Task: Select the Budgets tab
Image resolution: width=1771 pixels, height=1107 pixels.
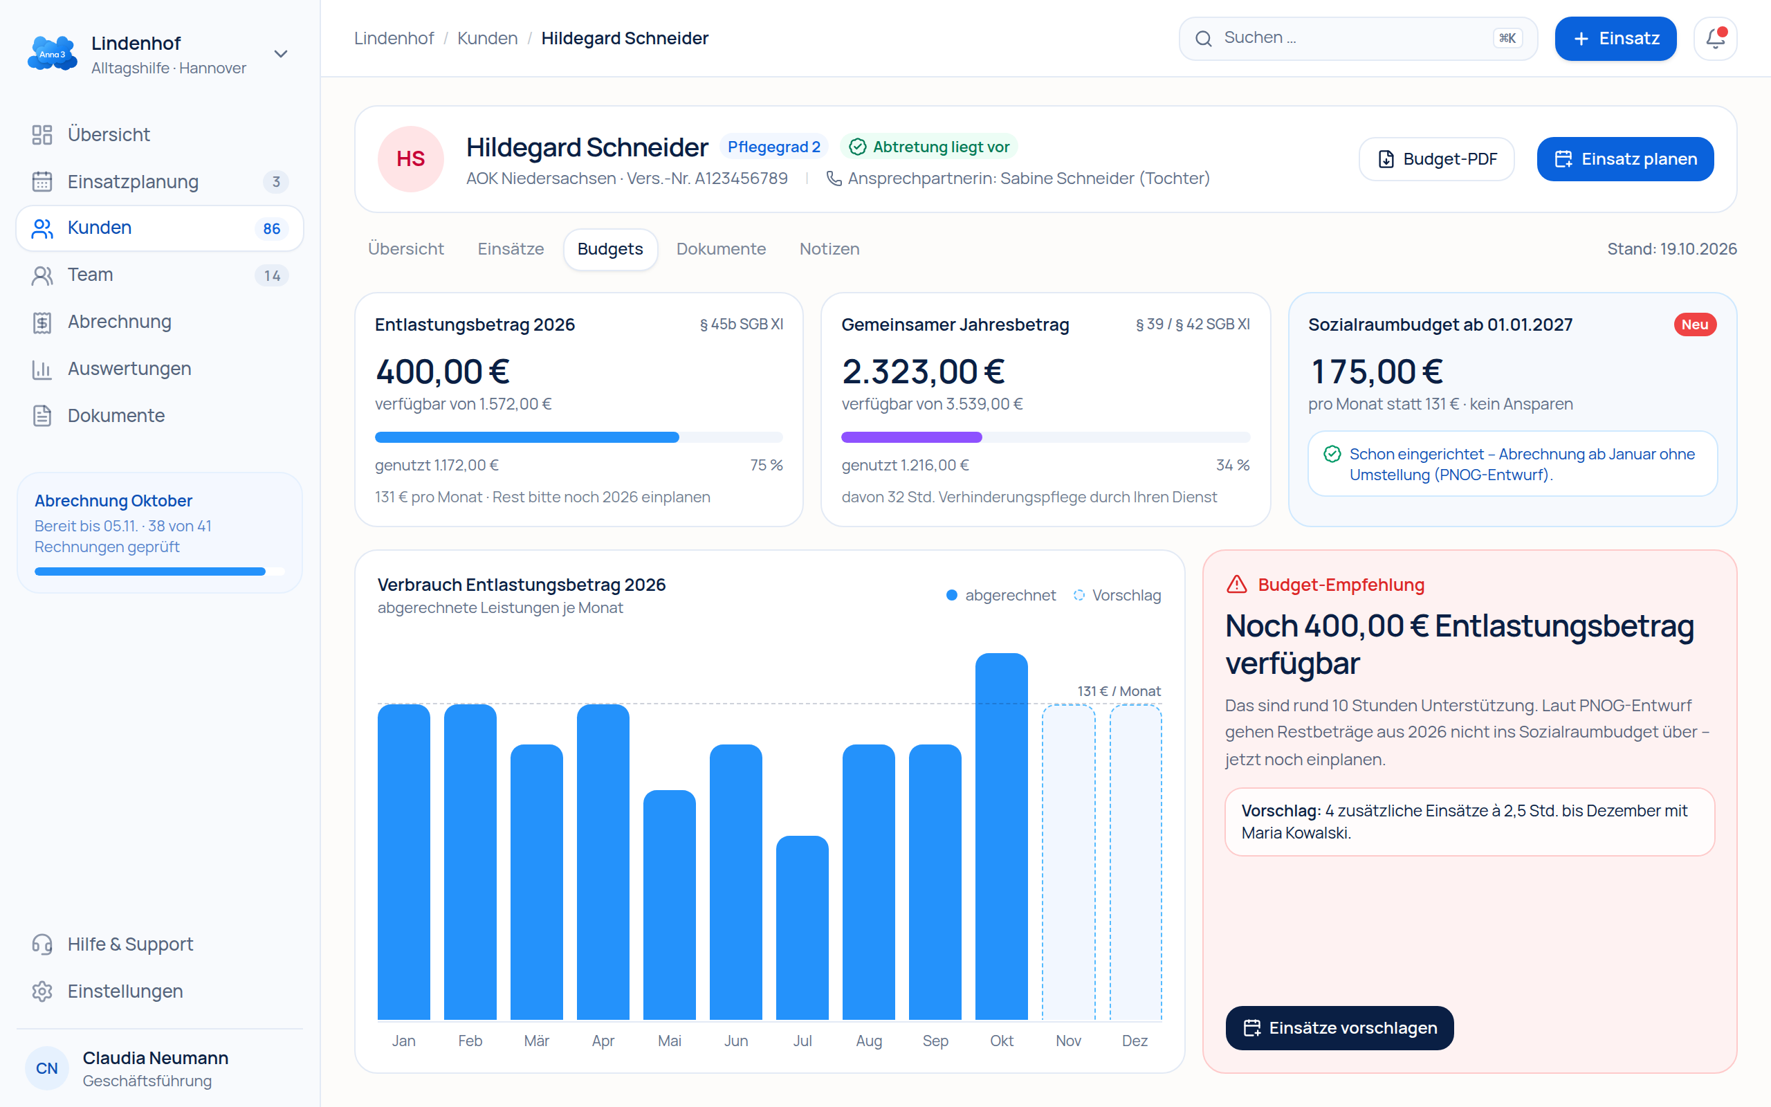Action: coord(610,249)
